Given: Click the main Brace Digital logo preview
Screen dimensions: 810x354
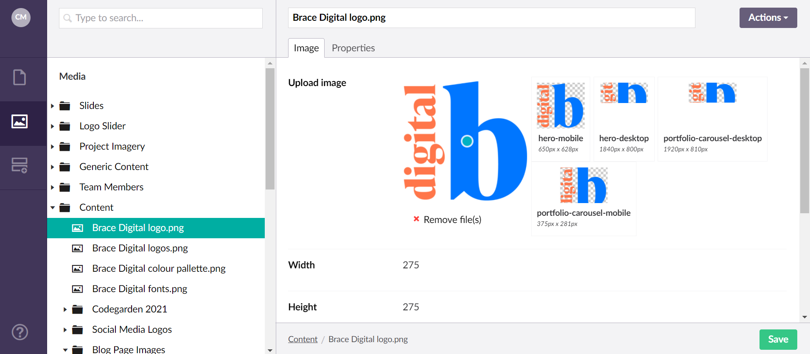Looking at the screenshot, I should click(x=465, y=141).
